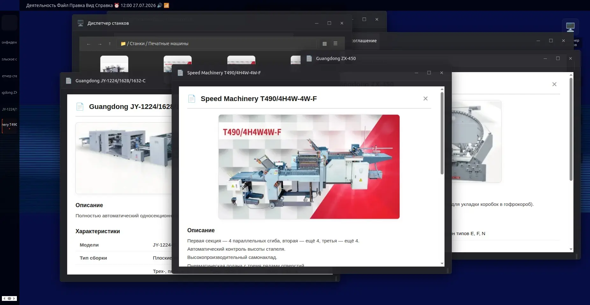The image size is (590, 305).
Task: Click document icon beside Speed Machinery heading
Action: 192,99
